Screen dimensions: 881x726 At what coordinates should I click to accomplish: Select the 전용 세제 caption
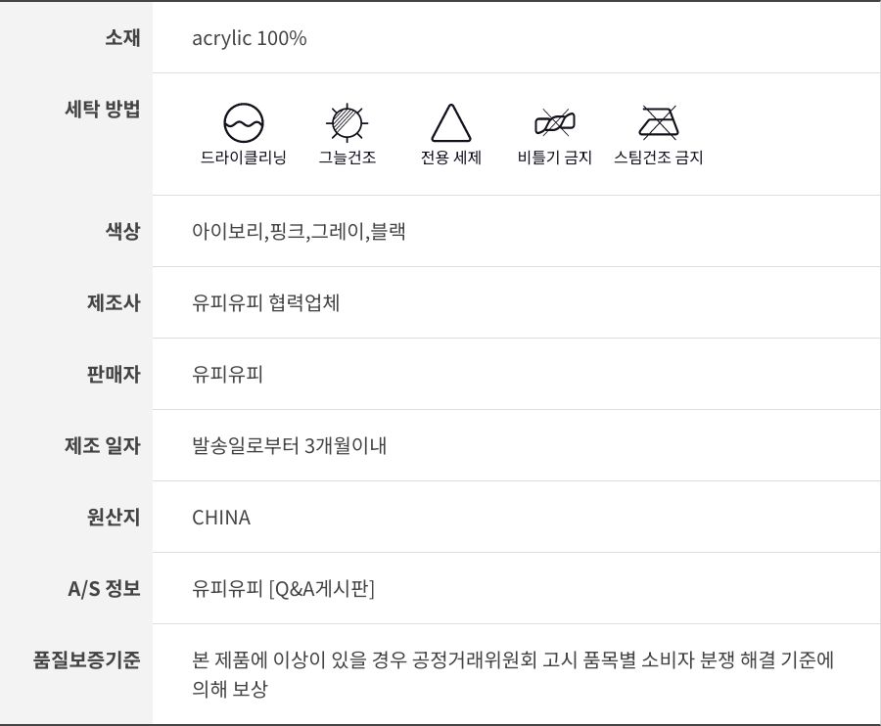(x=451, y=158)
